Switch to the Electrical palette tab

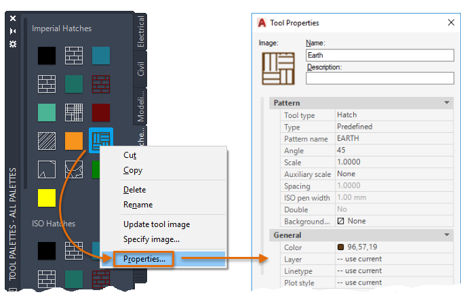[140, 31]
